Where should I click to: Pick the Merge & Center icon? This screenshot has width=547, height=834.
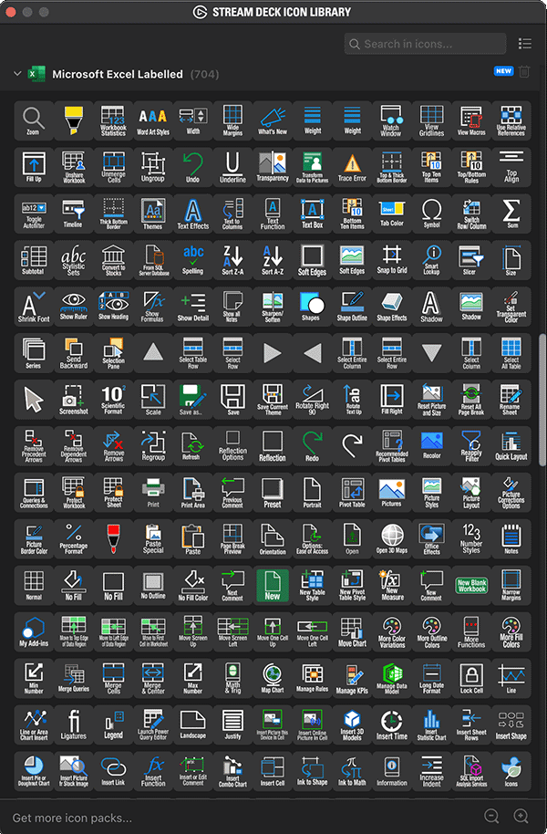[x=153, y=678]
